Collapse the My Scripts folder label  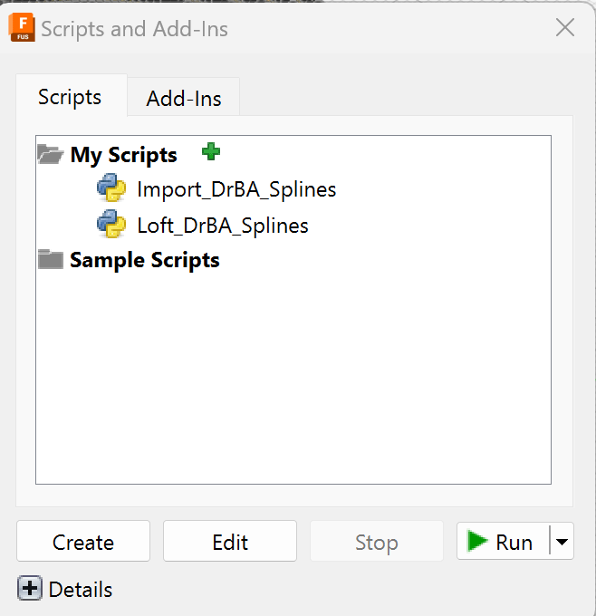[124, 155]
